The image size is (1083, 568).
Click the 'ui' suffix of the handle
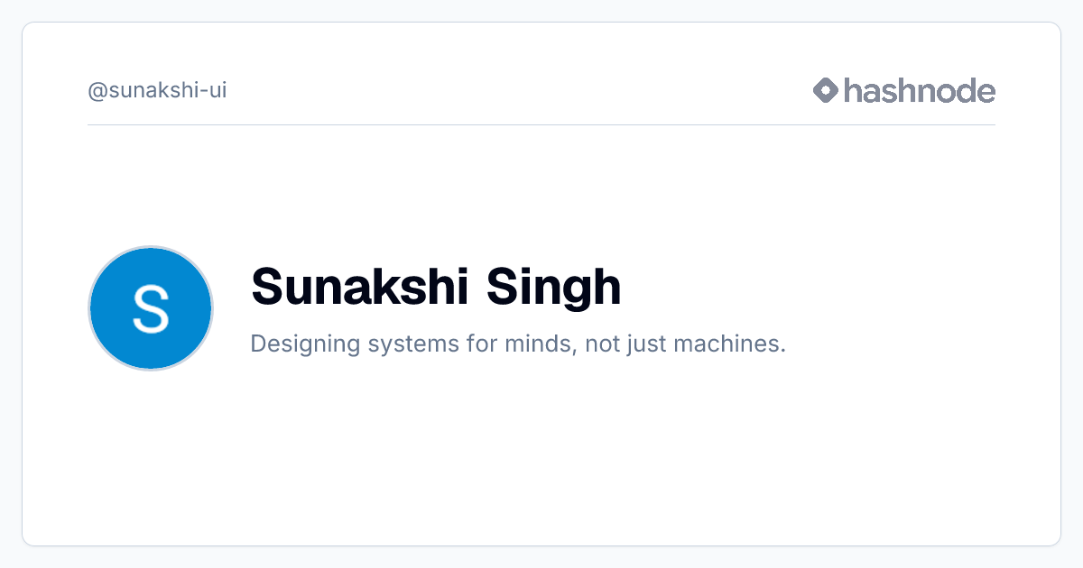218,91
